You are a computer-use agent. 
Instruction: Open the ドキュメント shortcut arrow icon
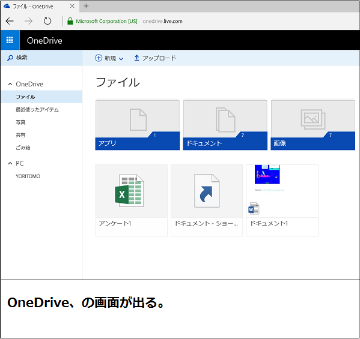coord(207,191)
